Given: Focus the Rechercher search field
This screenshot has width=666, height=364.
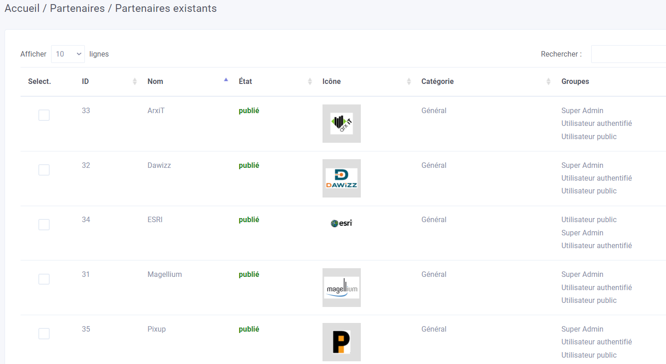Looking at the screenshot, I should (x=629, y=54).
